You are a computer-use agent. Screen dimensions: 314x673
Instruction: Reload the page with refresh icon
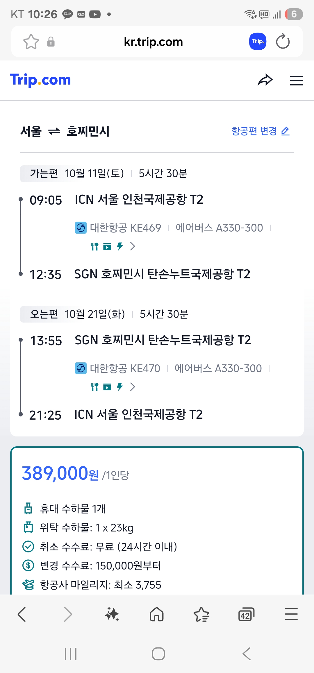point(283,42)
